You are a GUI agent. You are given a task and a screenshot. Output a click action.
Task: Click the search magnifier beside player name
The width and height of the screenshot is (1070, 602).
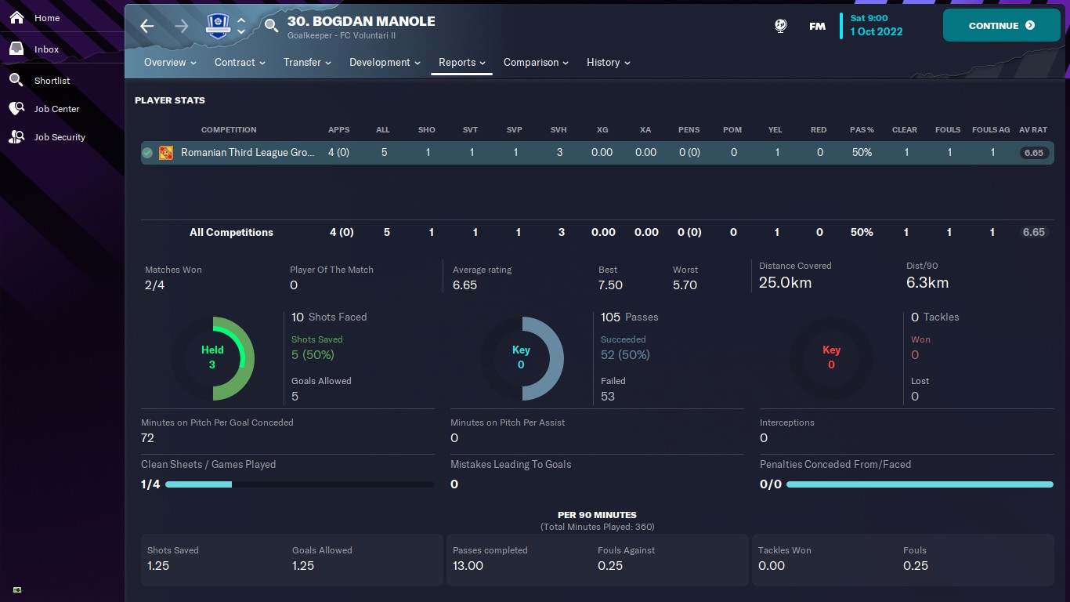tap(271, 26)
